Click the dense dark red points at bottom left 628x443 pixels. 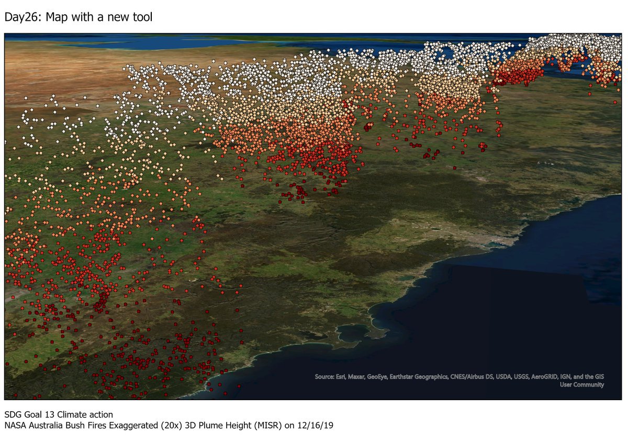pos(147,360)
